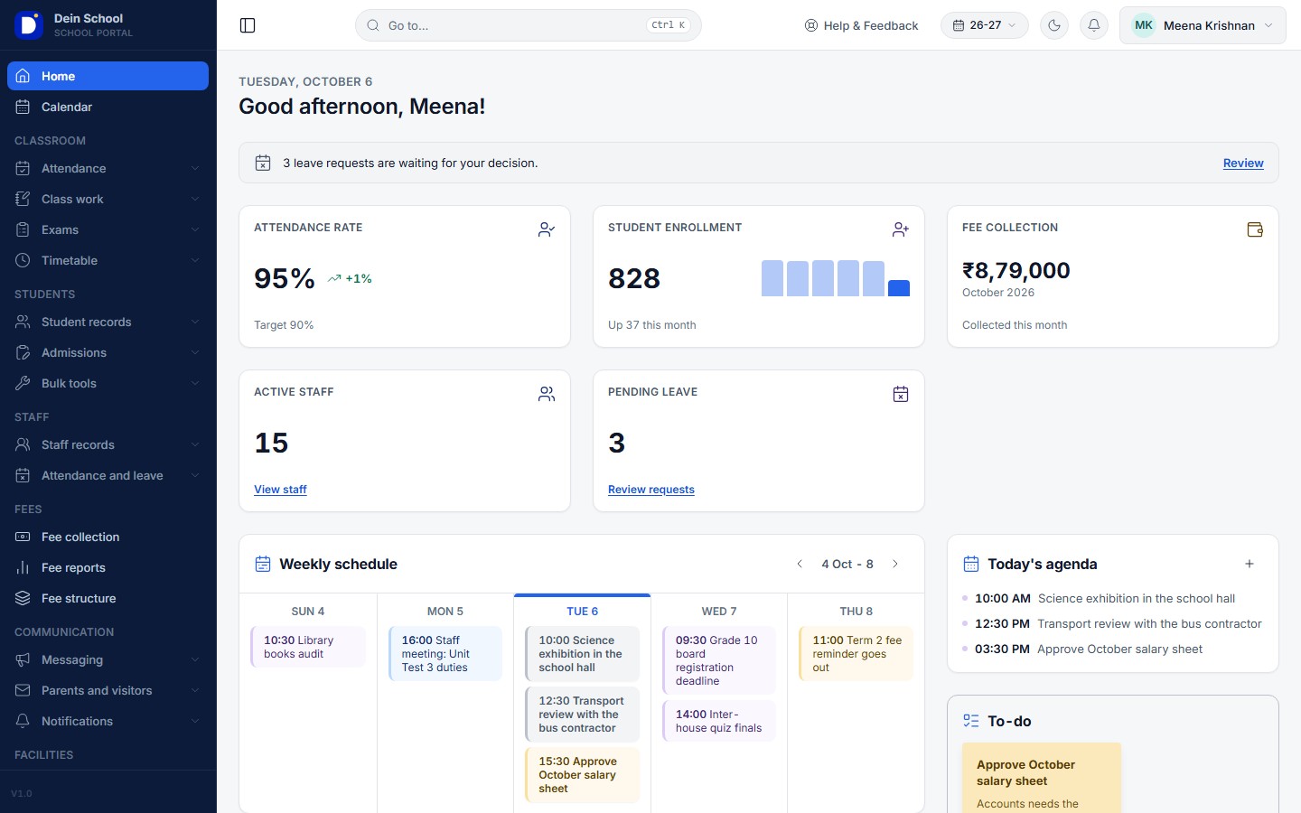The height and width of the screenshot is (813, 1301).
Task: Switch to dark mode moon icon
Action: 1054,25
